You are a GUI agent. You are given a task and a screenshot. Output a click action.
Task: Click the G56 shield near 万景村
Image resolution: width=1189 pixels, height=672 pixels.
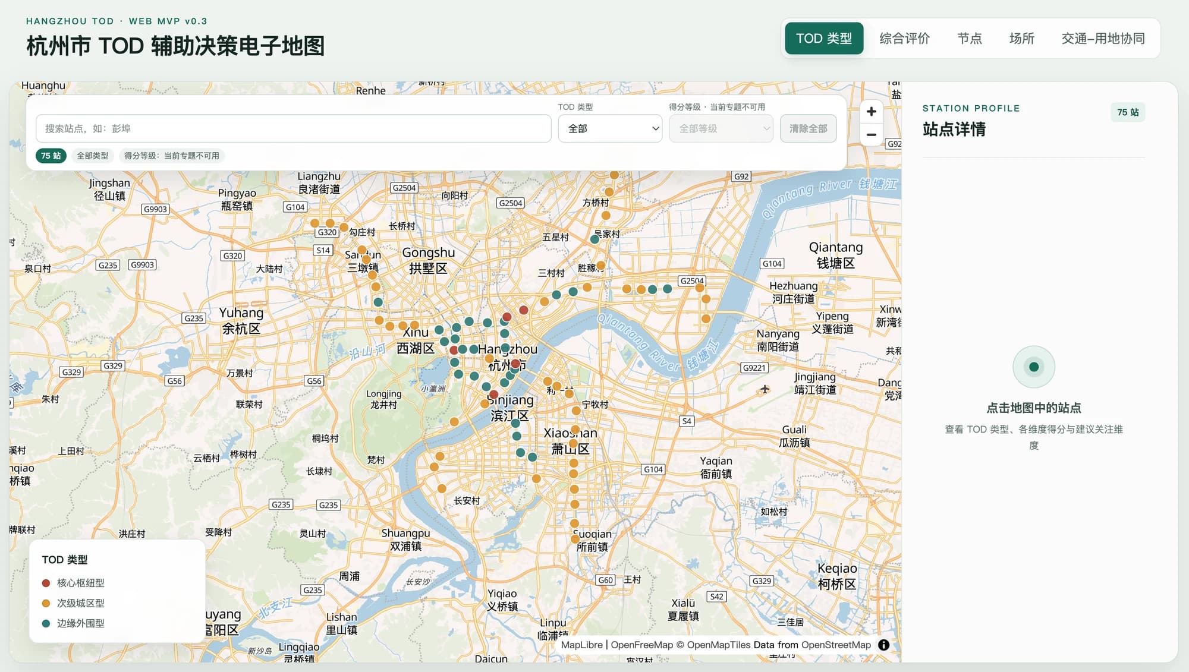click(174, 381)
